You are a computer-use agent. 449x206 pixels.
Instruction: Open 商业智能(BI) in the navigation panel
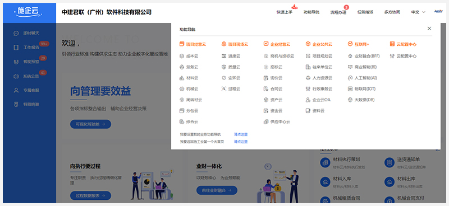(x=362, y=67)
